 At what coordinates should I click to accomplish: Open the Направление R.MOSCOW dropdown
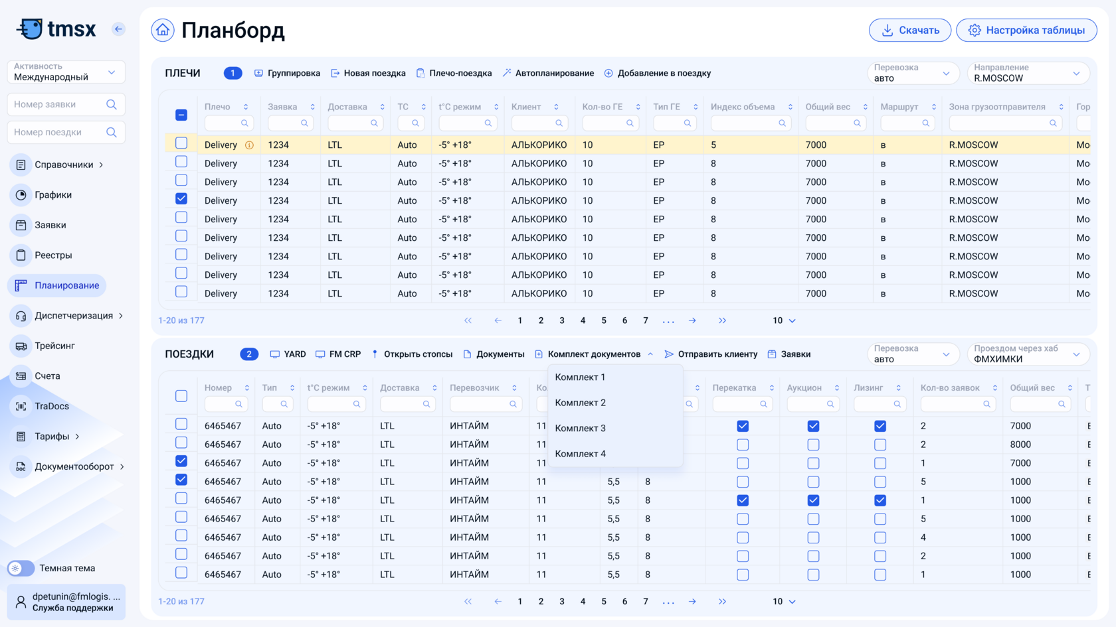click(x=1028, y=73)
